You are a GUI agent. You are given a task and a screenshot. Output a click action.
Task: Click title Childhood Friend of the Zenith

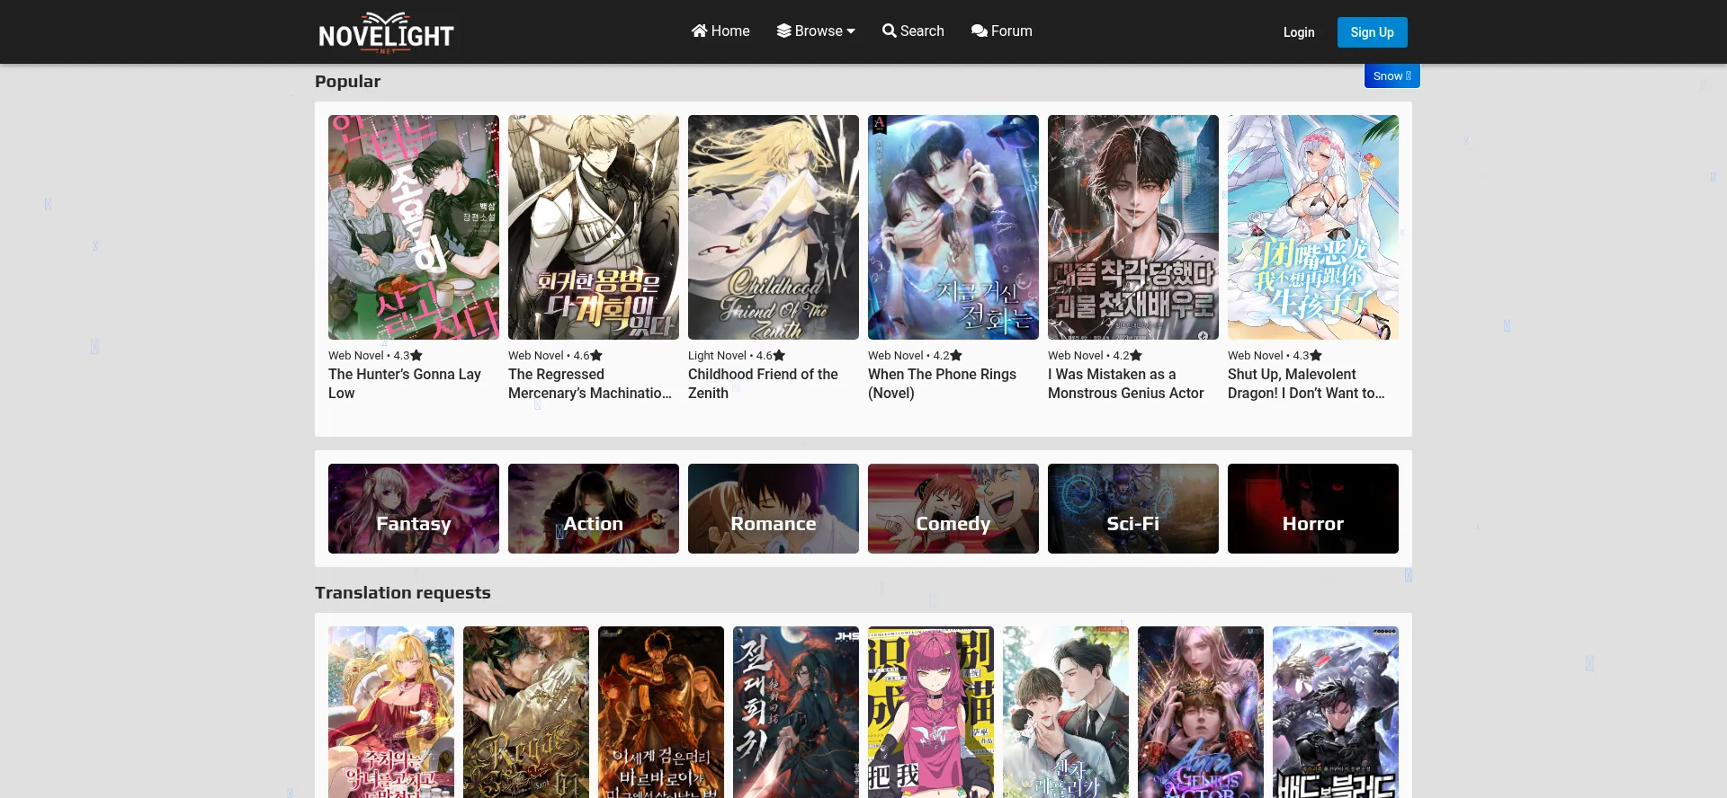(763, 384)
